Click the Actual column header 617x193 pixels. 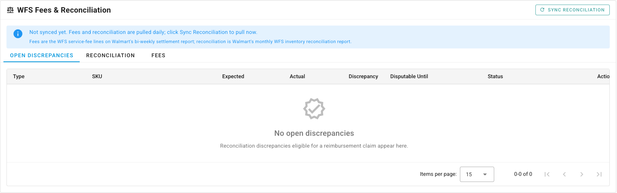pos(297,76)
